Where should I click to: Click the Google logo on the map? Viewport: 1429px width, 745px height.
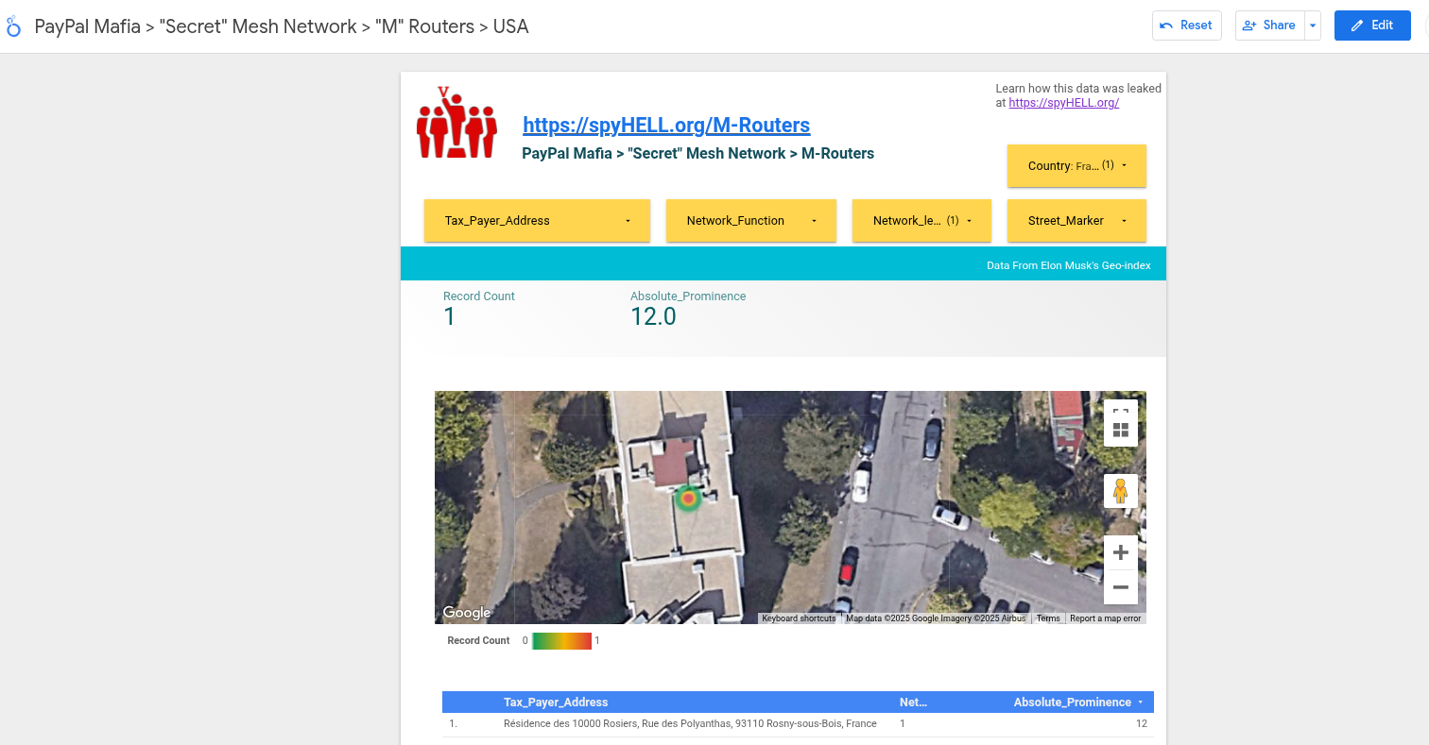coord(467,613)
